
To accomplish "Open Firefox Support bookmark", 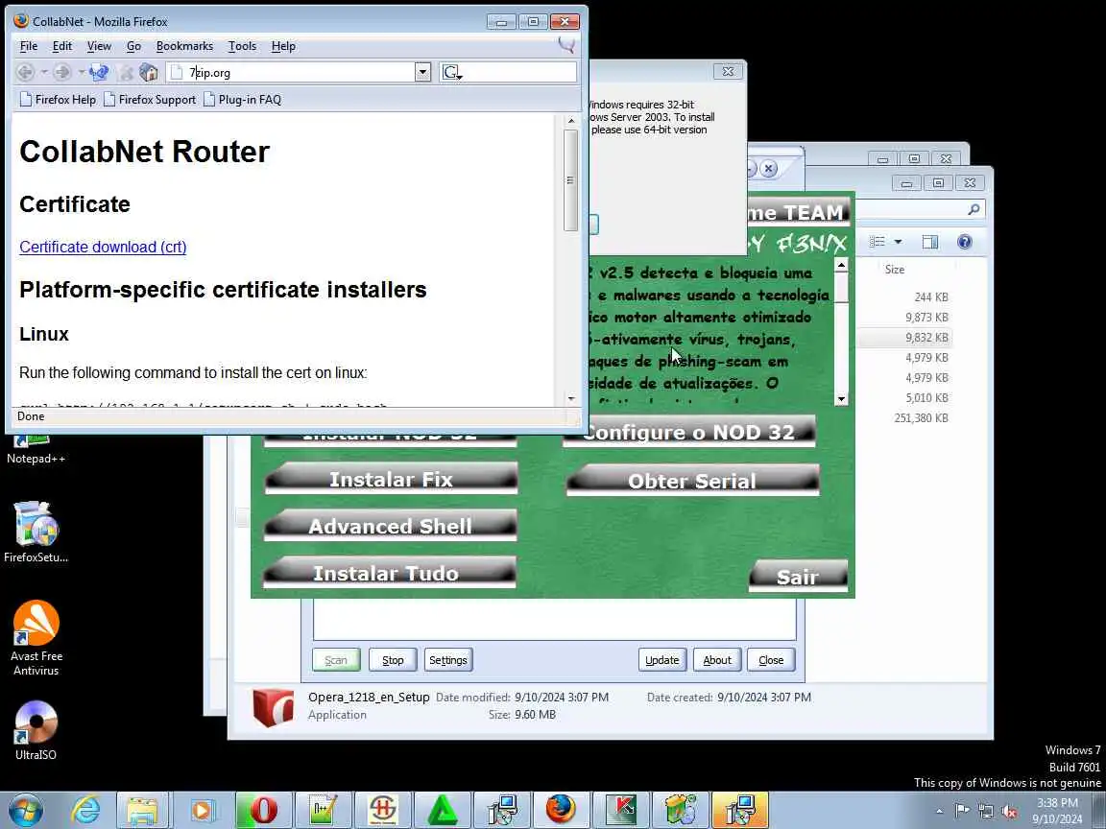I will click(x=150, y=100).
